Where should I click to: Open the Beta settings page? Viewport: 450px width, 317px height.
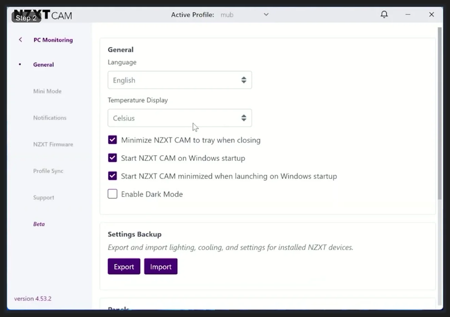click(39, 224)
